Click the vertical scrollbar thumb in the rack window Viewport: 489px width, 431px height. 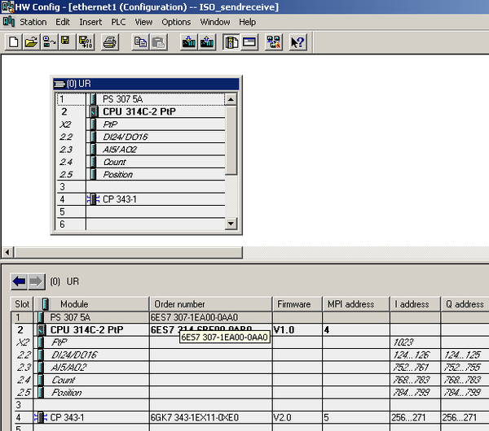(231, 141)
